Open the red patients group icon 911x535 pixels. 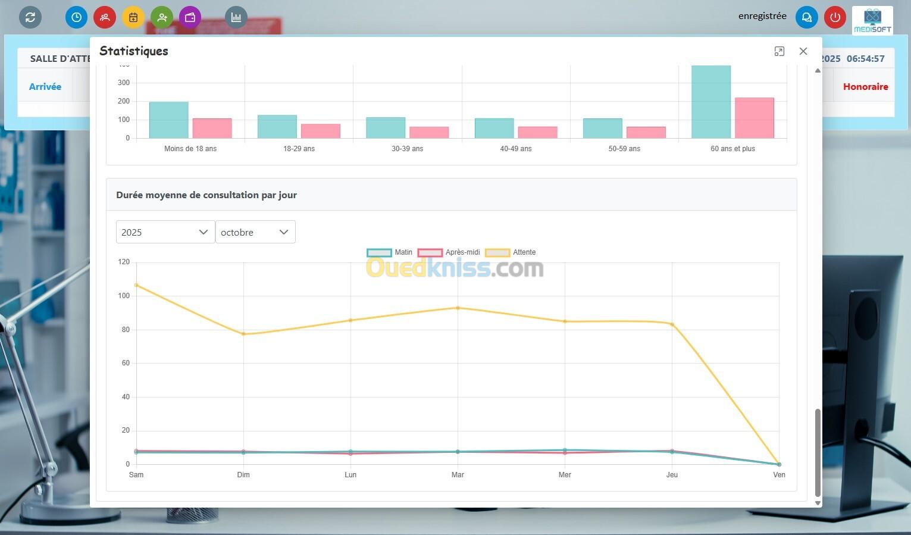(x=105, y=17)
